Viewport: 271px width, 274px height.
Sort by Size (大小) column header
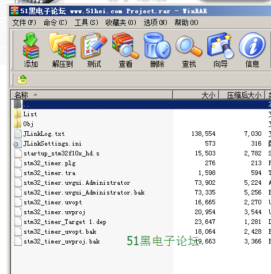pos(196,95)
